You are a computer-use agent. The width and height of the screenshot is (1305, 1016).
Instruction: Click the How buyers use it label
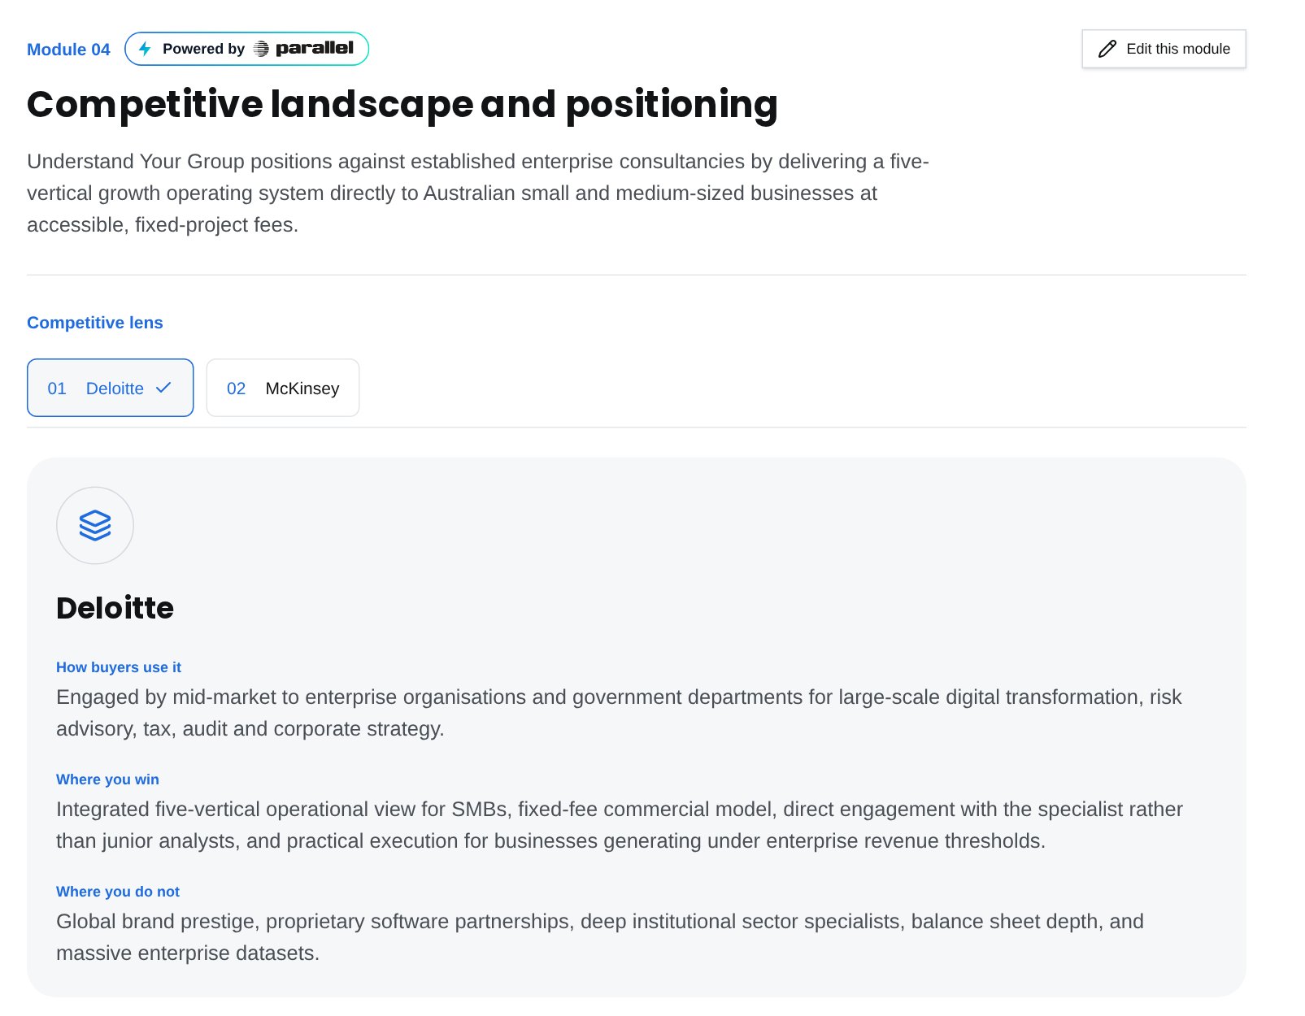point(119,667)
